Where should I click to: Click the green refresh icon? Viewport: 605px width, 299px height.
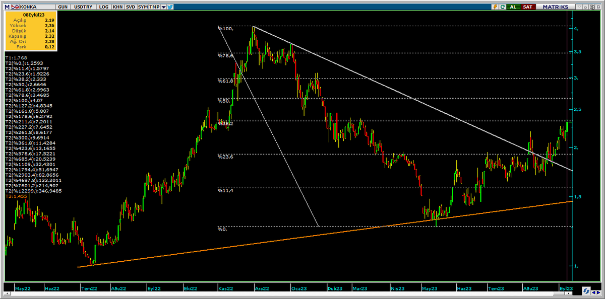(503, 7)
